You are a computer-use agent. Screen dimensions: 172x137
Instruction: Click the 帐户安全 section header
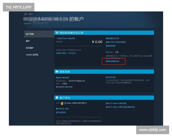104,98
